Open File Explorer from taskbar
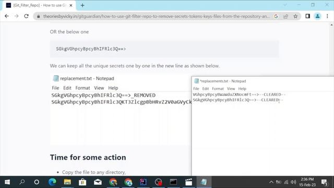This screenshot has height=188, width=334. click(x=67, y=182)
